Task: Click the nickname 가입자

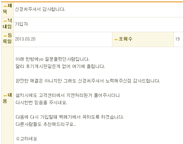Action: [x=21, y=24]
